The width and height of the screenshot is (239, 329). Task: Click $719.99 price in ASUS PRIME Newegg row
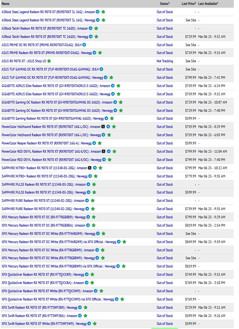tap(191, 53)
